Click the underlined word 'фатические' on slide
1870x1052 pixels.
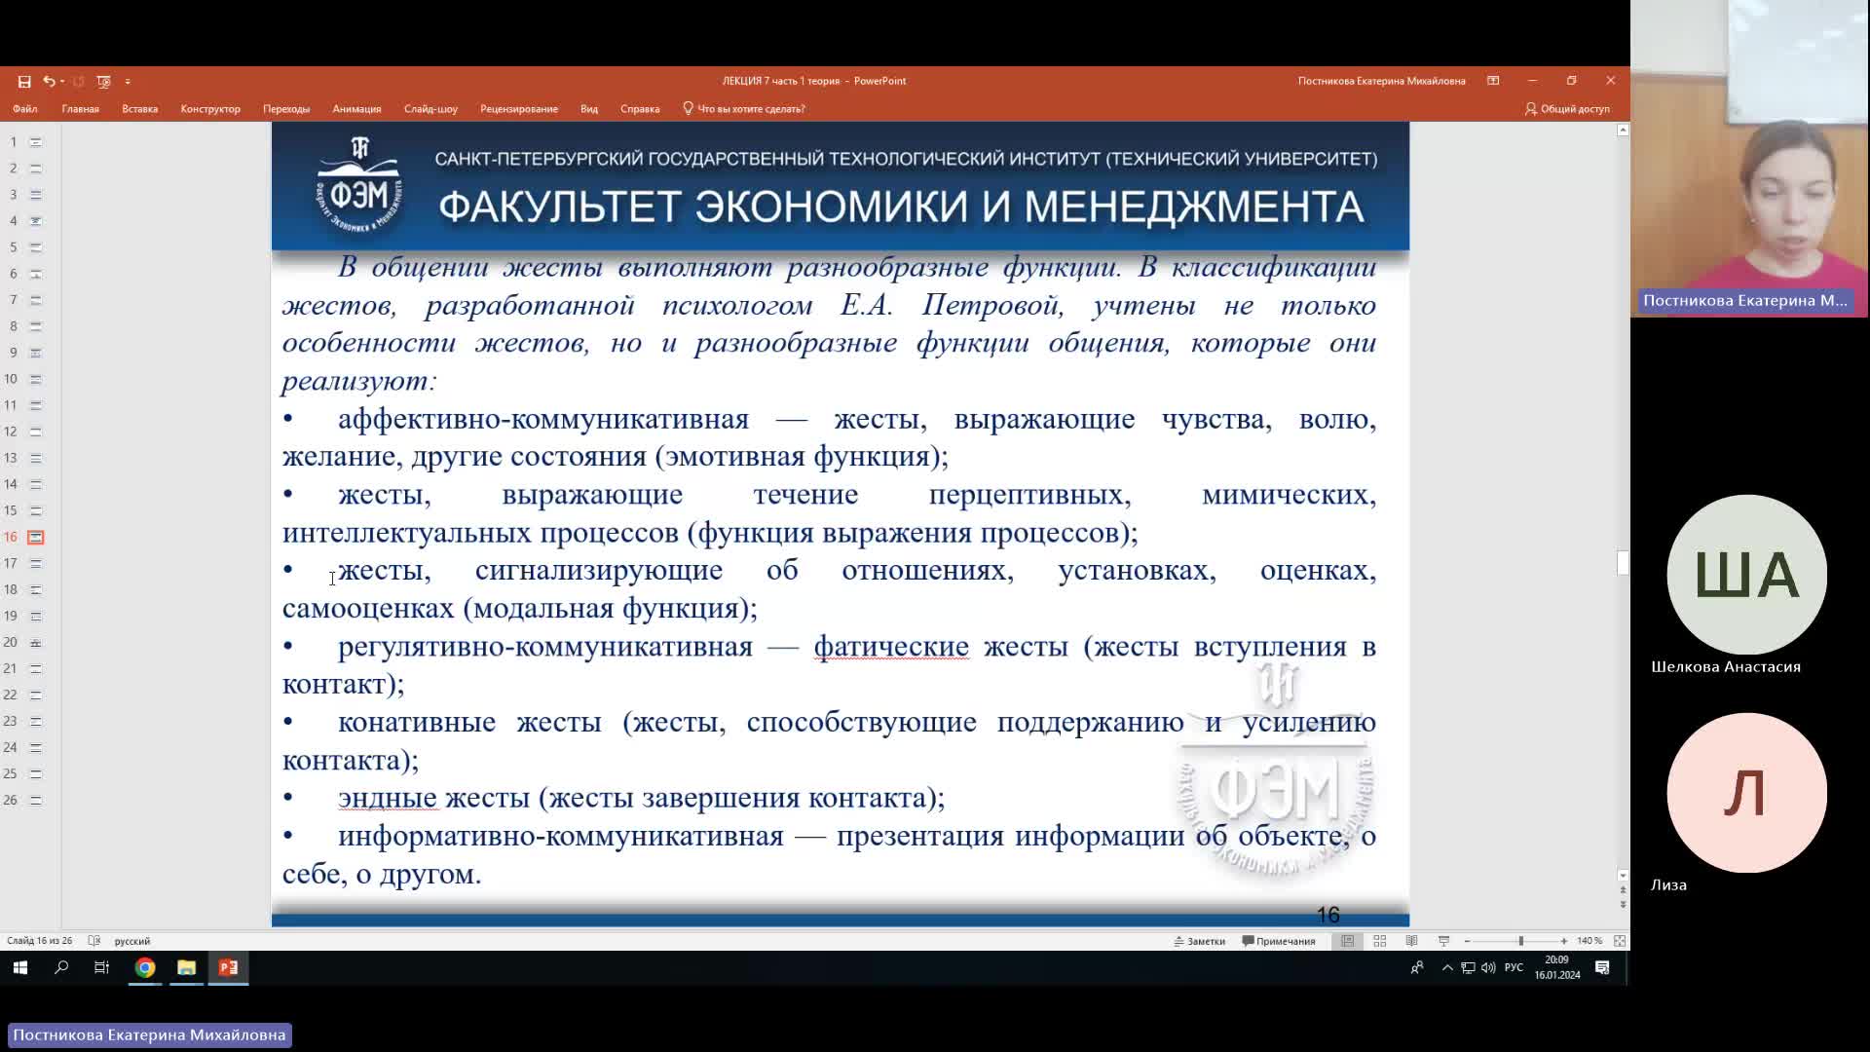pyautogui.click(x=891, y=647)
